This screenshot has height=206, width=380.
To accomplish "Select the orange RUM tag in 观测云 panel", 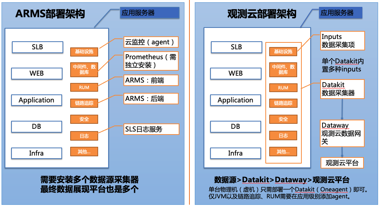I will click(283, 88).
